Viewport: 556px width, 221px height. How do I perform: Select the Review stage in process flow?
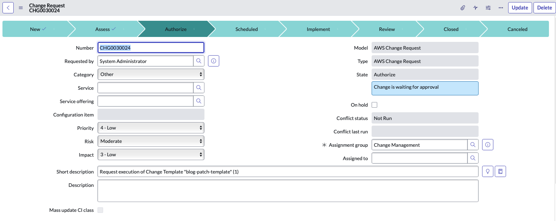tap(387, 29)
